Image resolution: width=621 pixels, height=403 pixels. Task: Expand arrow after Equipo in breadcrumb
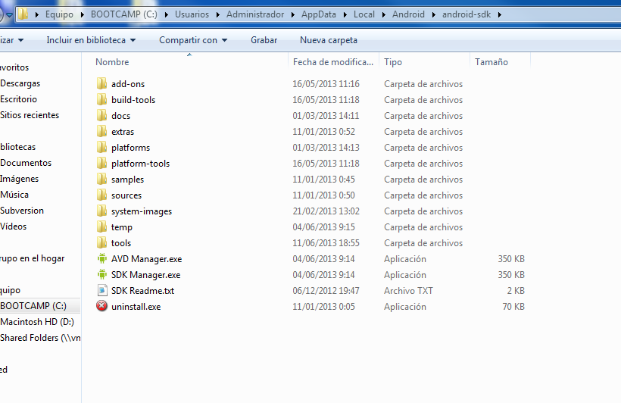[82, 14]
